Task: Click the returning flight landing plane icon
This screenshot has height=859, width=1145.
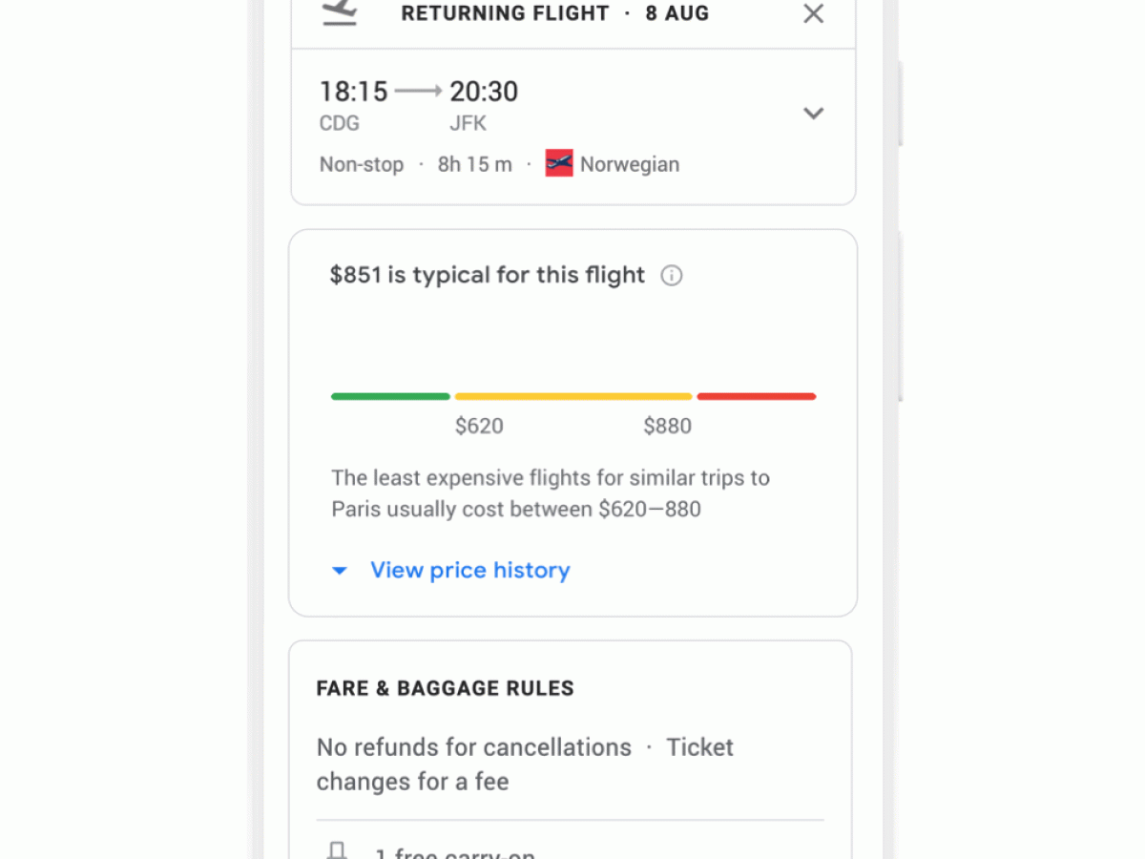Action: (340, 12)
